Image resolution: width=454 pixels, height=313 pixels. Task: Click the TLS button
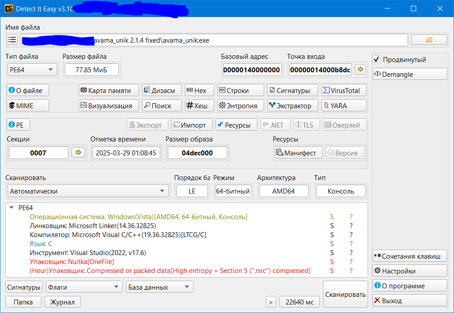pyautogui.click(x=306, y=125)
